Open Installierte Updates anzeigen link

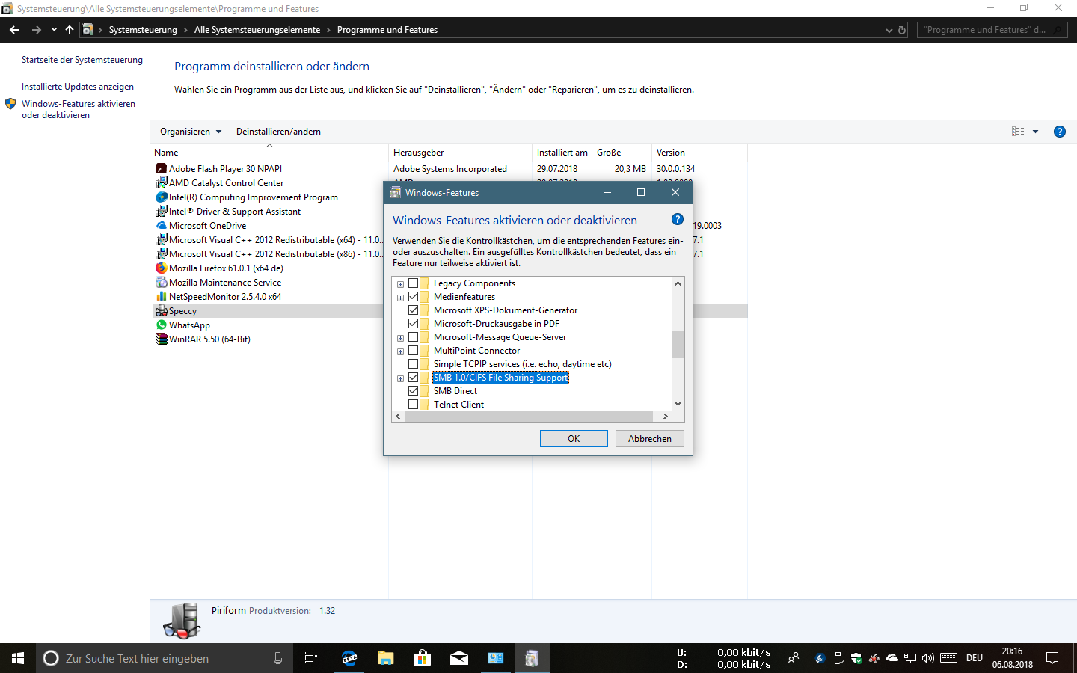78,87
